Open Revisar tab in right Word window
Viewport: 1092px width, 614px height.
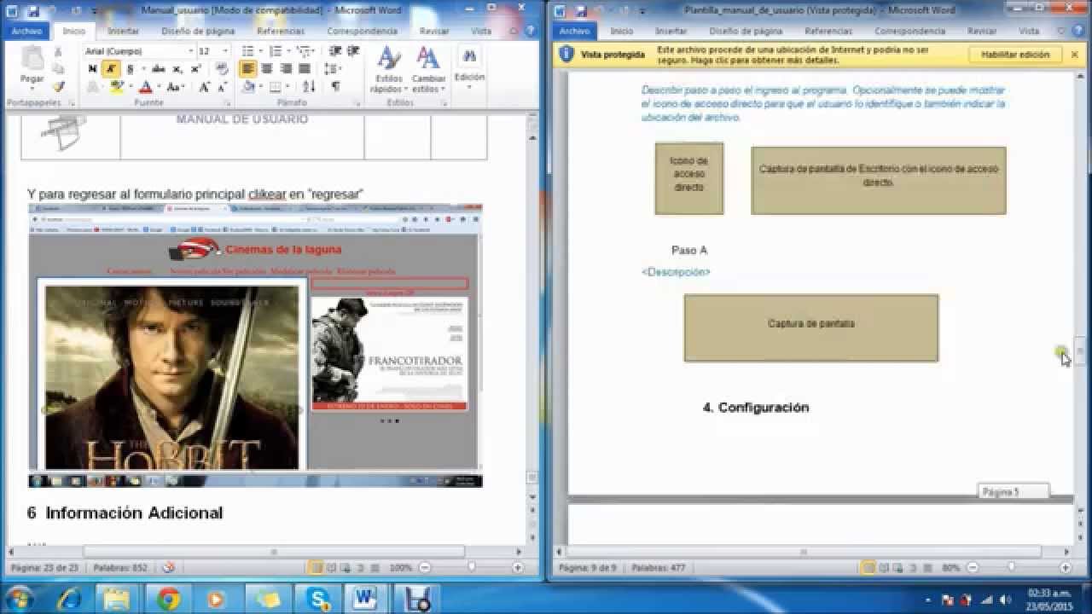click(x=982, y=31)
